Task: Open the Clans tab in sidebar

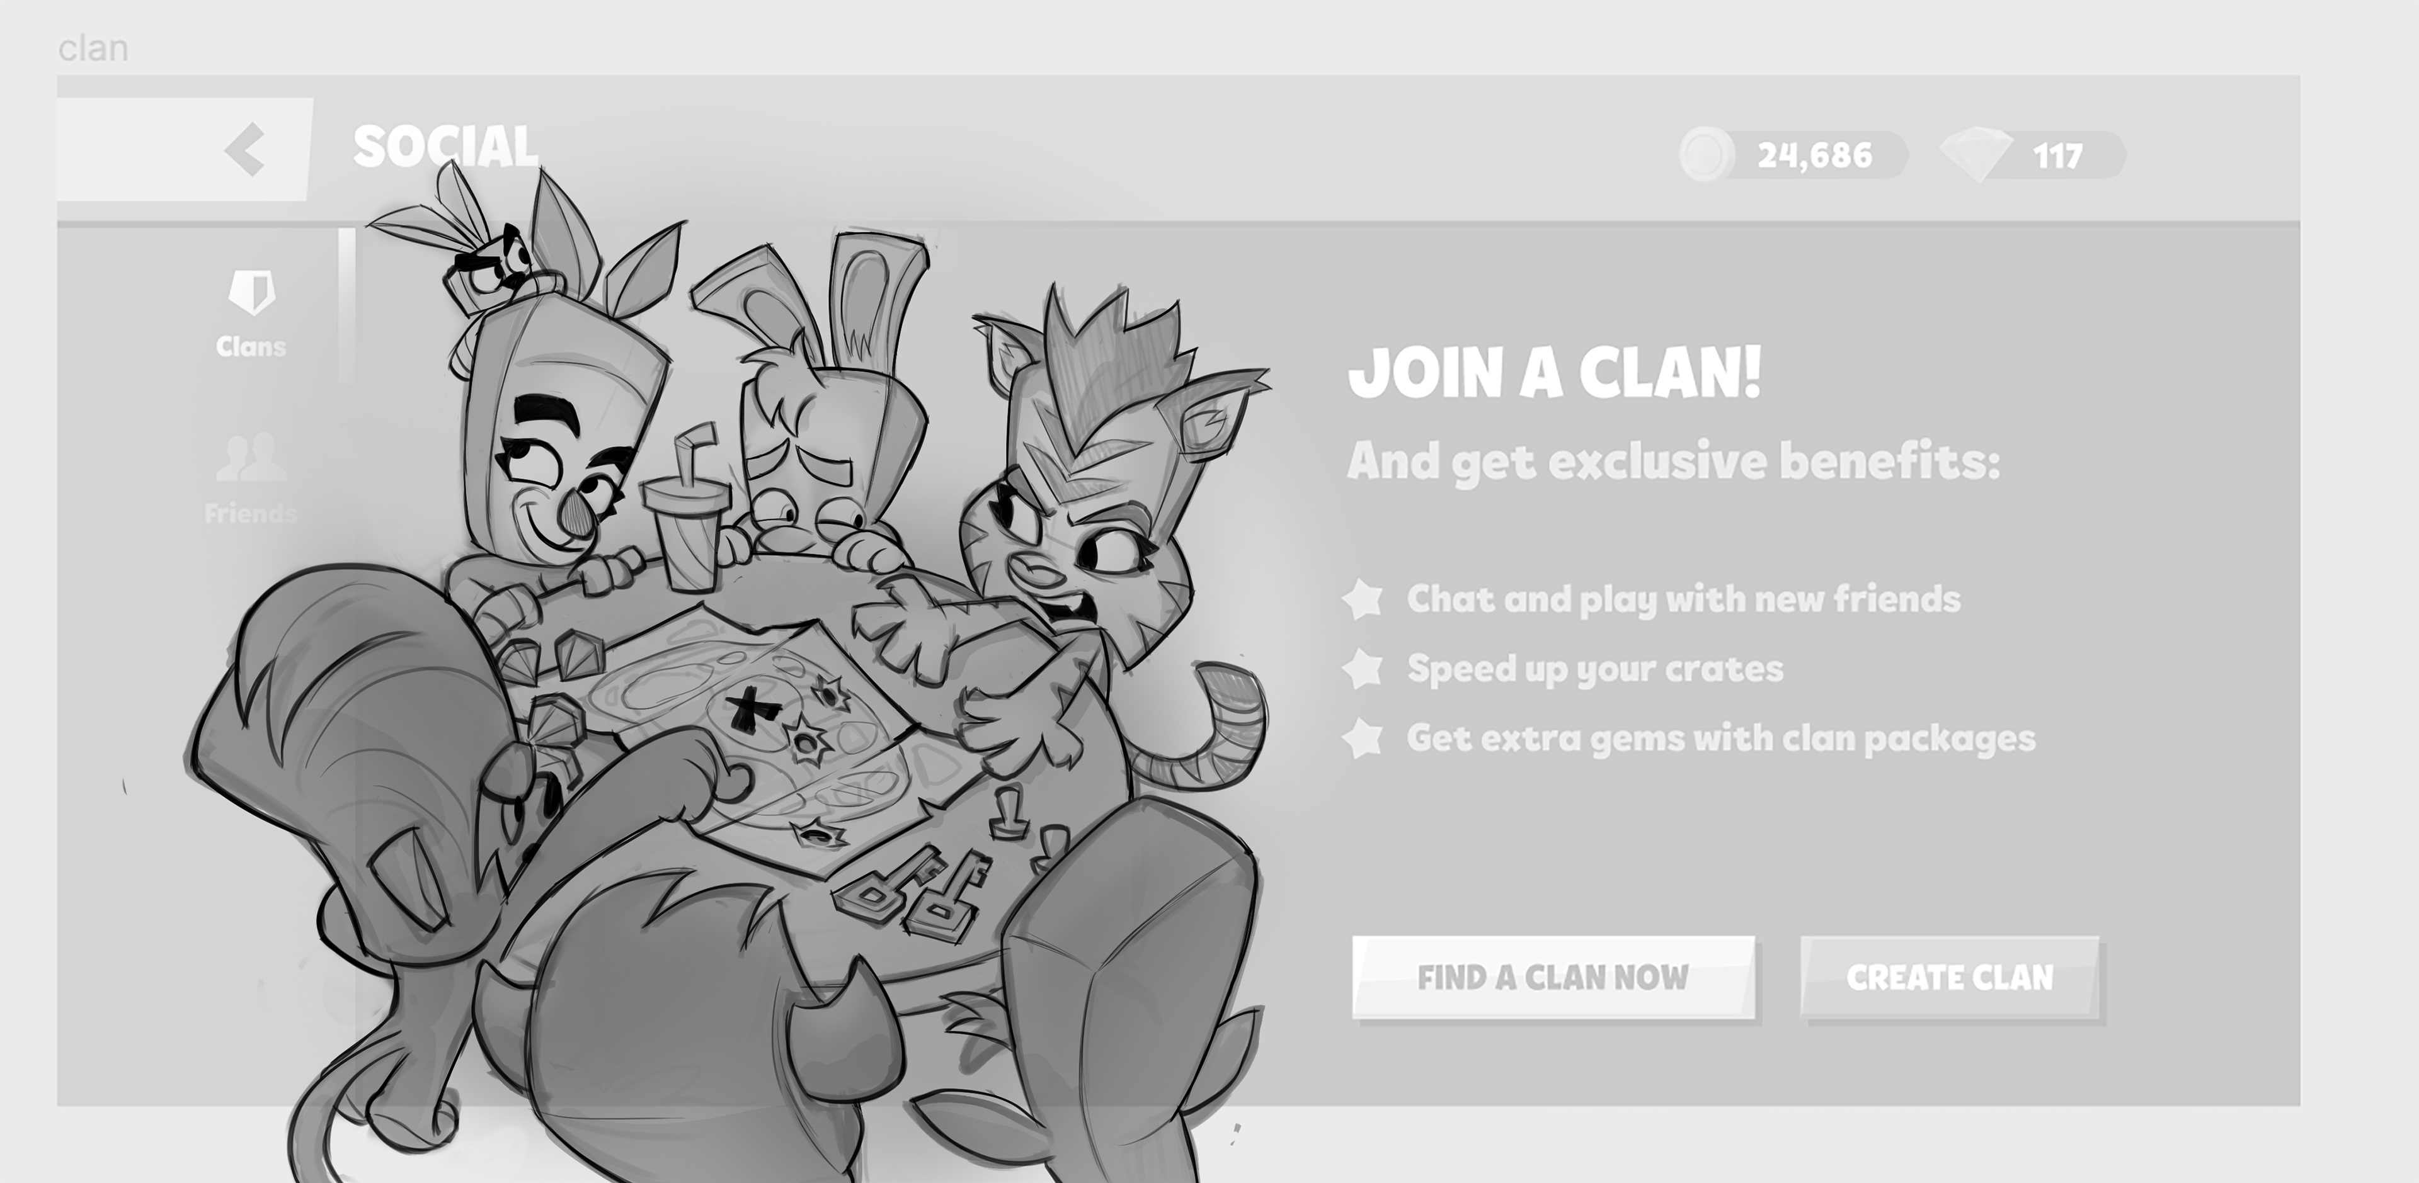Action: tap(251, 315)
